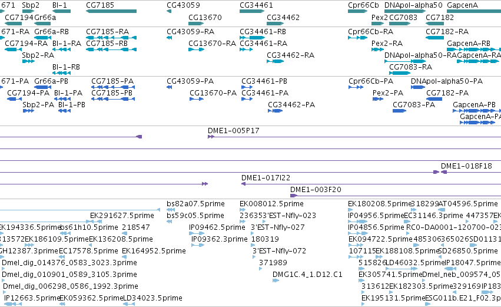Select EST 371989 feature
The height and width of the screenshot is (307, 501).
[x=260, y=269]
